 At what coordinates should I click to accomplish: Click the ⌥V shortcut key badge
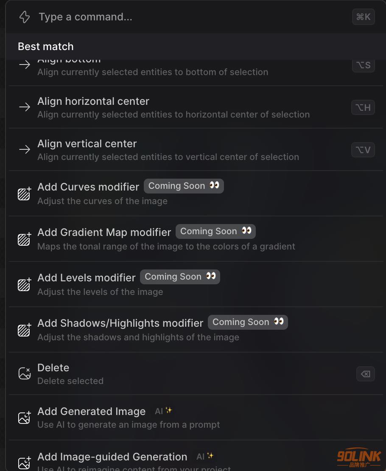click(x=363, y=150)
